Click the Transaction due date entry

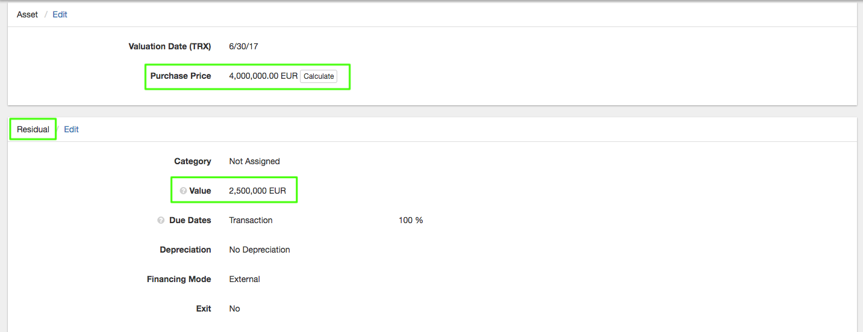[251, 220]
